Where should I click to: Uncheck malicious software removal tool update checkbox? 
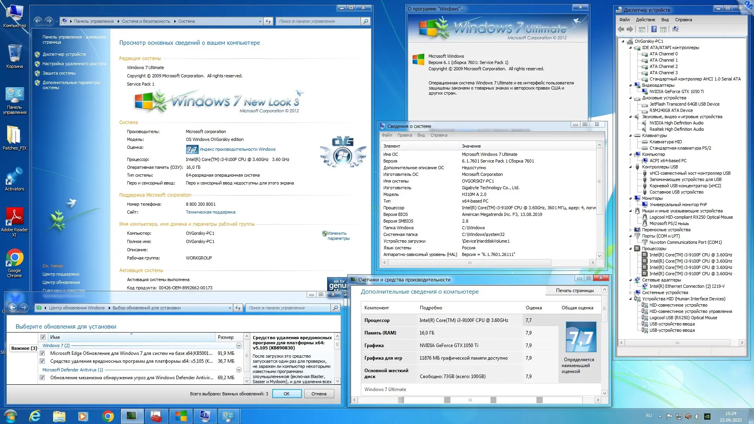[42, 361]
